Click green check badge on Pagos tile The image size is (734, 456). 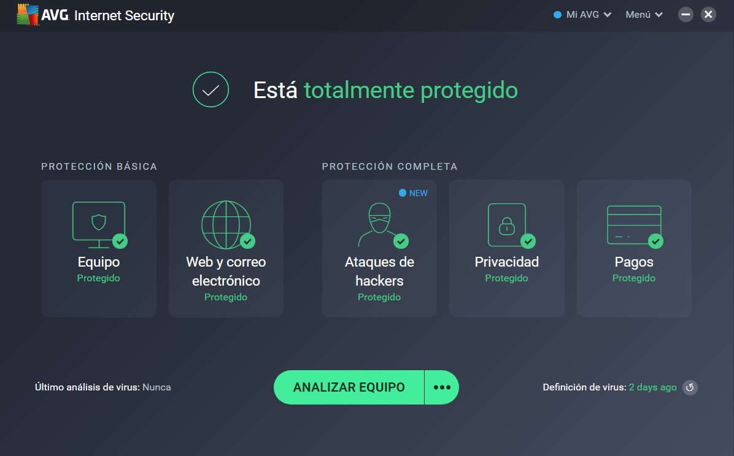point(655,241)
